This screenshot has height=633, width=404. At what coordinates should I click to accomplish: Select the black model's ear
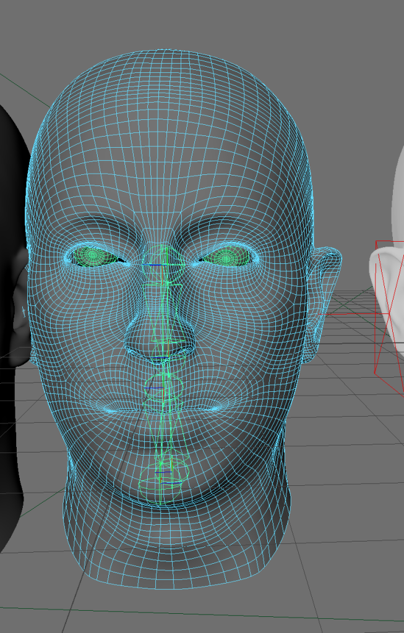pos(21,303)
